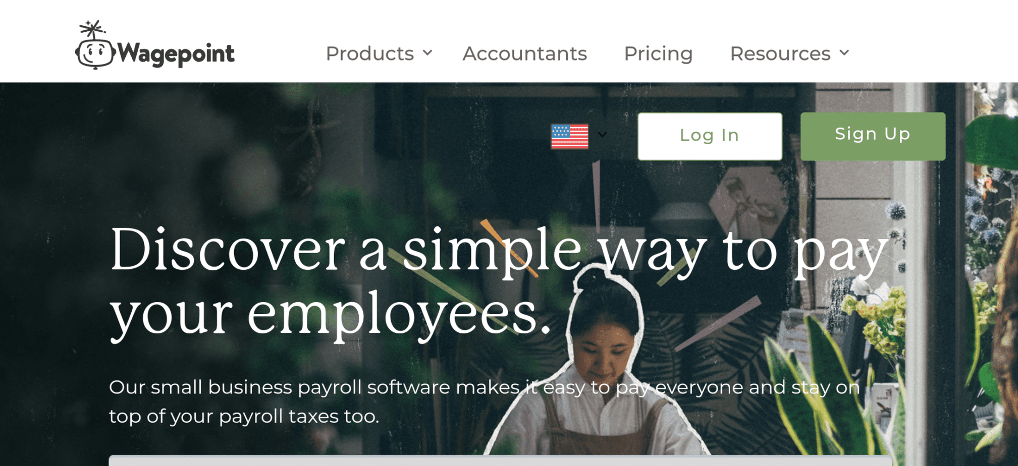Click the light gray bar at bottom

[500, 461]
